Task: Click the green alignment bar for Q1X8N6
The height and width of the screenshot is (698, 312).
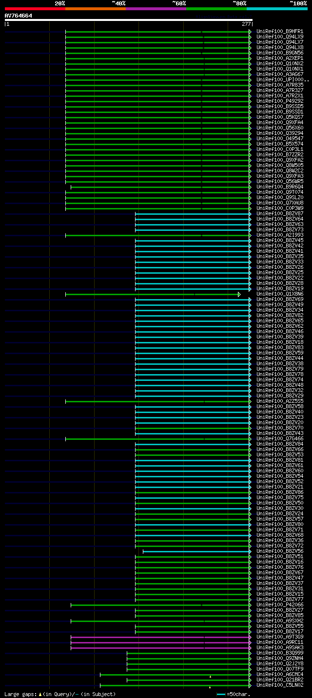Action: pyautogui.click(x=152, y=294)
